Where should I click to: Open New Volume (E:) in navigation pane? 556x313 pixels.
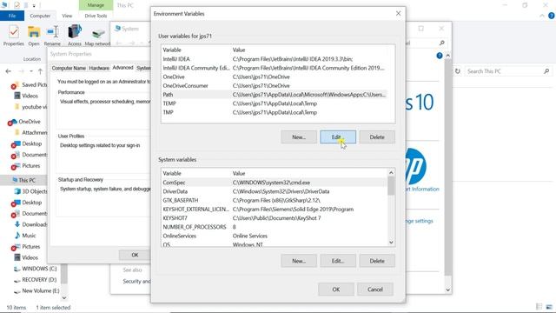(x=36, y=290)
